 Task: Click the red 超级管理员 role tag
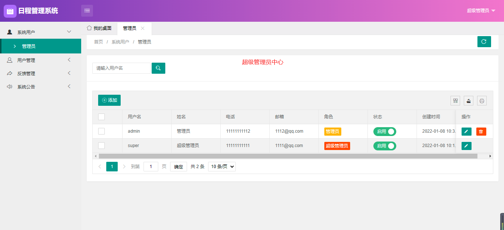337,146
